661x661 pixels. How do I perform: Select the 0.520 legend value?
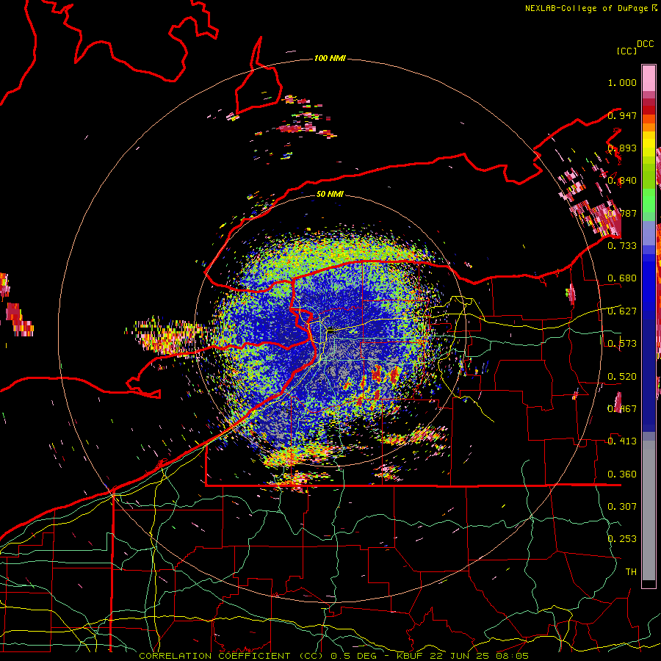coord(622,377)
